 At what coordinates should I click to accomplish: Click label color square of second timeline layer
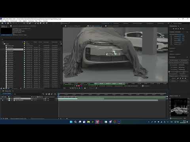(x=9, y=100)
